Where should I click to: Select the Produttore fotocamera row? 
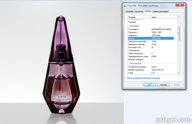(x=151, y=67)
